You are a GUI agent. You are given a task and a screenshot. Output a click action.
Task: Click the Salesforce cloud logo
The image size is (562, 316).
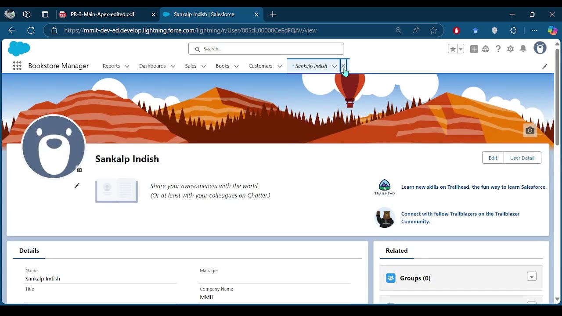click(x=19, y=49)
